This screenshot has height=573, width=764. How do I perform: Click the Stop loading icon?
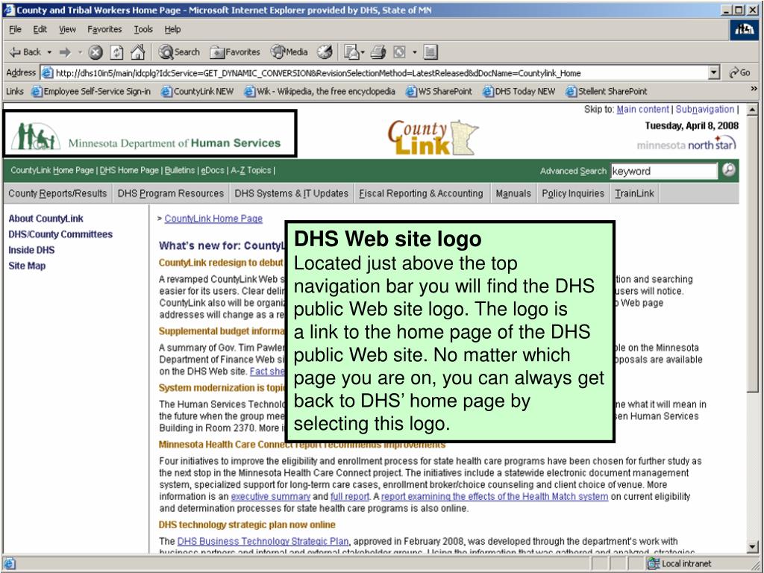(96, 51)
